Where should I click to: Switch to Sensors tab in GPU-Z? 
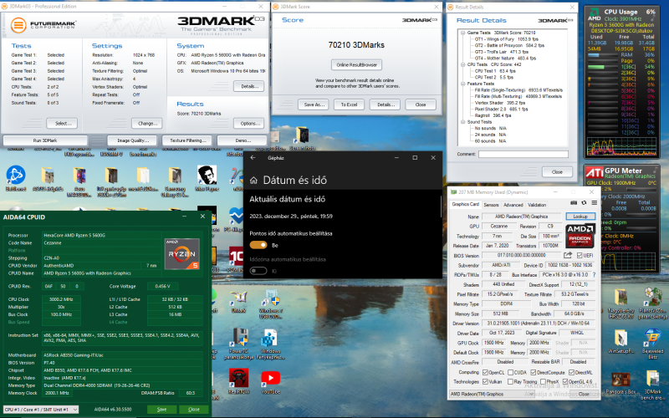[491, 205]
